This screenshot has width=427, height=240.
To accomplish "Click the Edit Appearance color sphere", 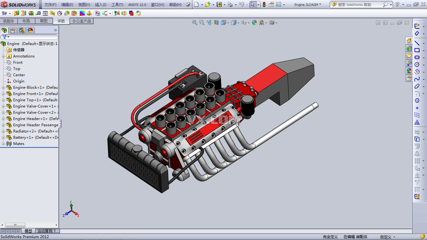I will click(254, 22).
